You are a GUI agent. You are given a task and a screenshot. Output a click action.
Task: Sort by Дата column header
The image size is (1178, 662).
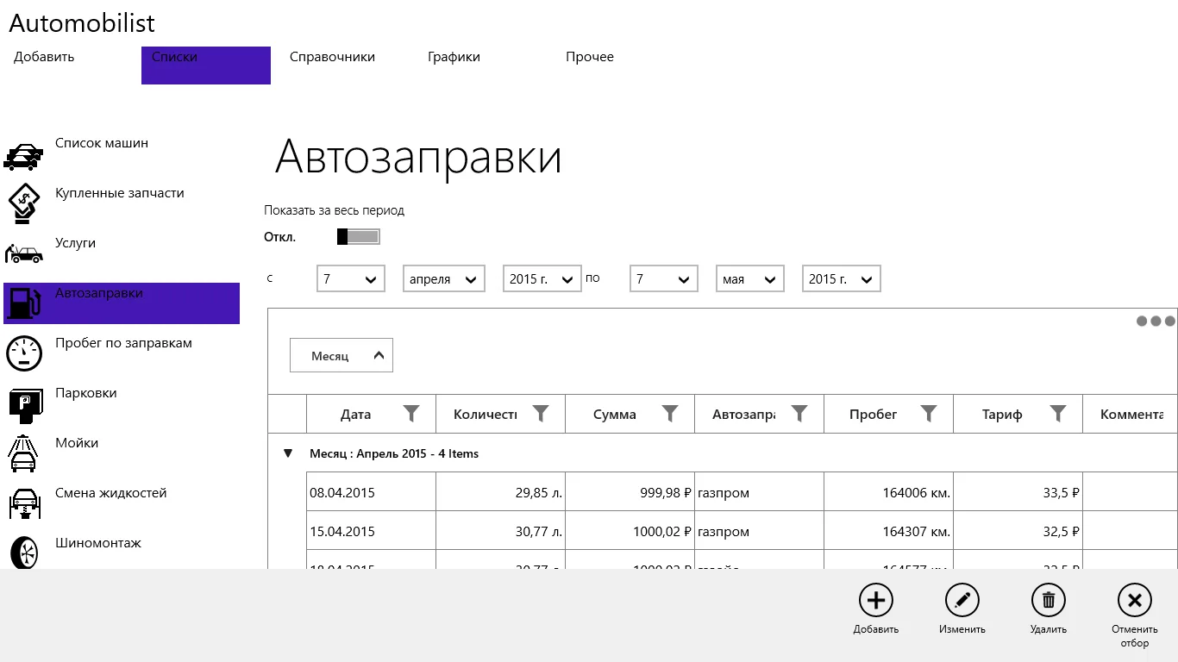[x=355, y=415]
